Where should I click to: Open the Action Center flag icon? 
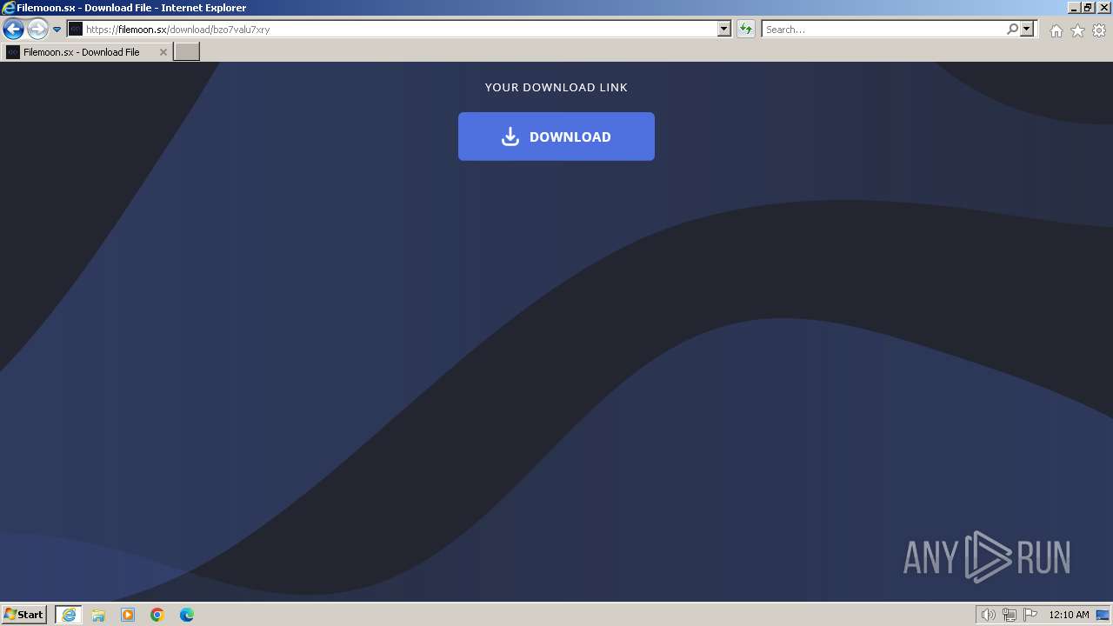(x=1030, y=615)
